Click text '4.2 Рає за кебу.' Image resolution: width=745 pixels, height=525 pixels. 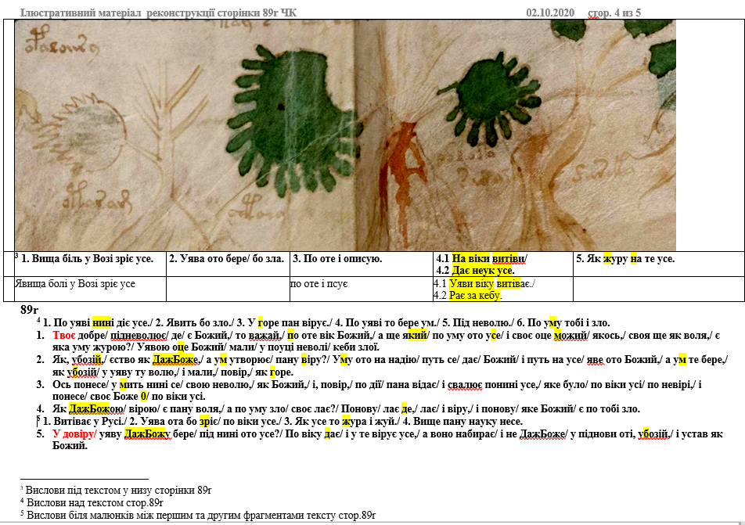pos(468,296)
